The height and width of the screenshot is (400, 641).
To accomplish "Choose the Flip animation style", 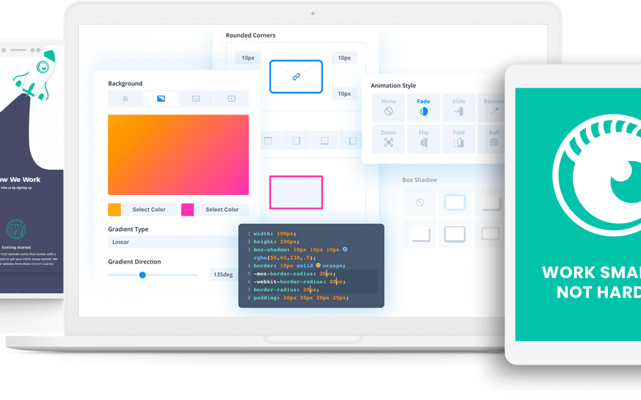I will click(x=424, y=139).
